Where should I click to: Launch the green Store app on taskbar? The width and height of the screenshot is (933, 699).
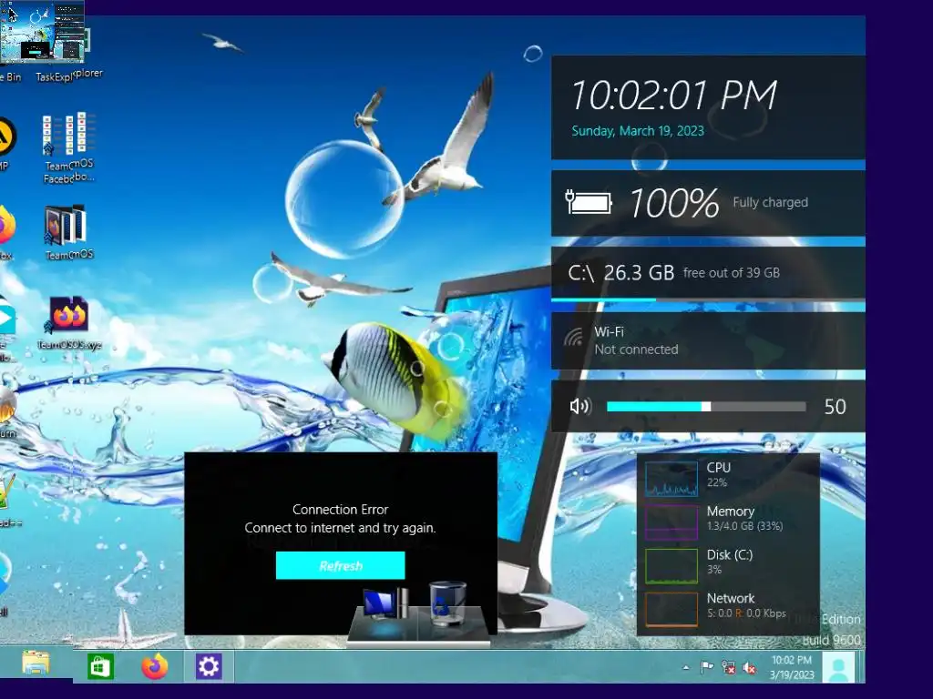[100, 666]
